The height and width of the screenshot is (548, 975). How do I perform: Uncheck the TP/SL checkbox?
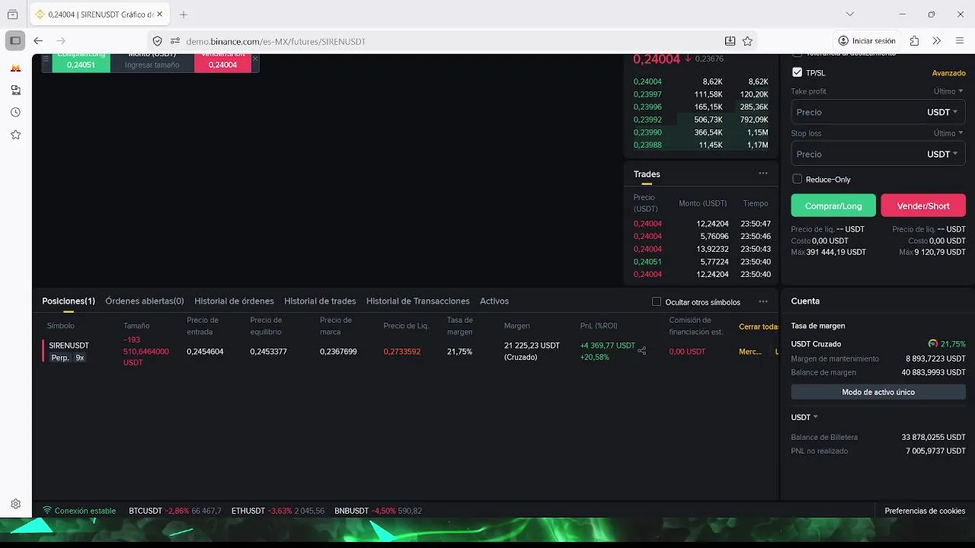797,72
